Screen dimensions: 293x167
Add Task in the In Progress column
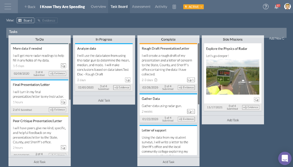click(x=105, y=100)
